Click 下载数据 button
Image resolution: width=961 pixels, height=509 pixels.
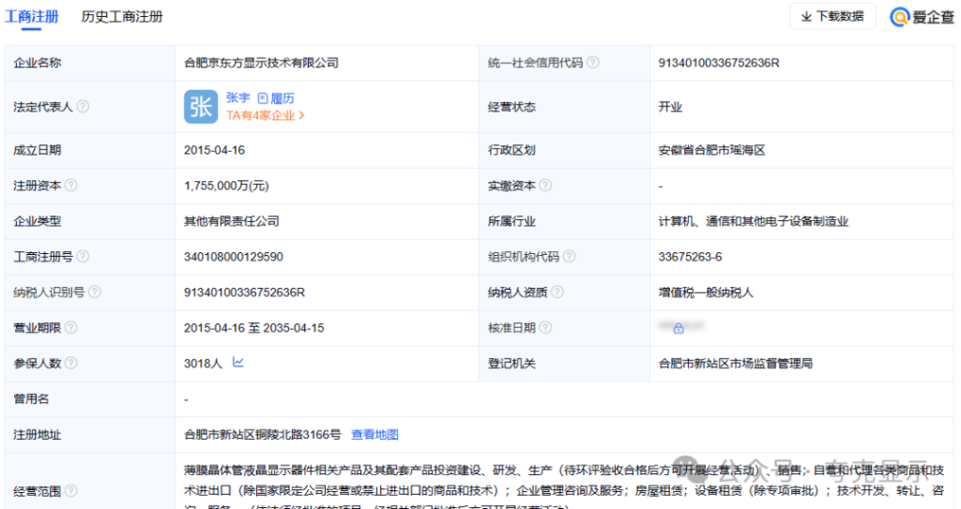(832, 17)
